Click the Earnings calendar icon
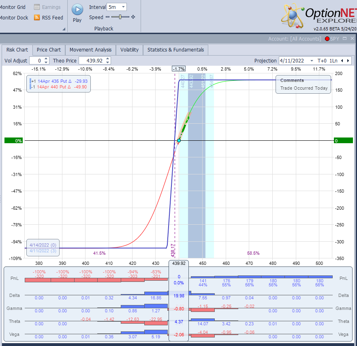Viewport: 357px width, 346px height. [x=37, y=7]
